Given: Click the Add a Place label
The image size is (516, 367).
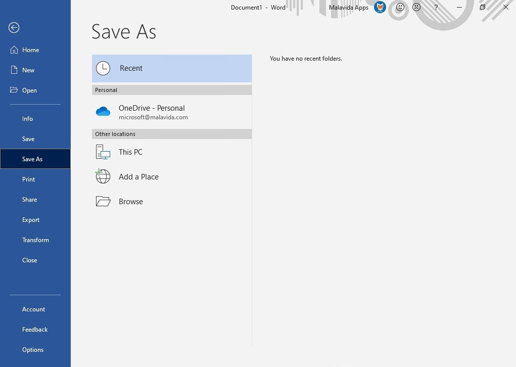Looking at the screenshot, I should pos(138,177).
